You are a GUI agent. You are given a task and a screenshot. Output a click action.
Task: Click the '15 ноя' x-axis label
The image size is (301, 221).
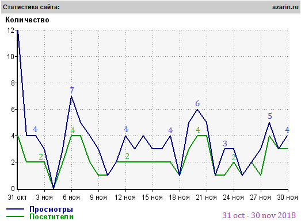coord(153,197)
